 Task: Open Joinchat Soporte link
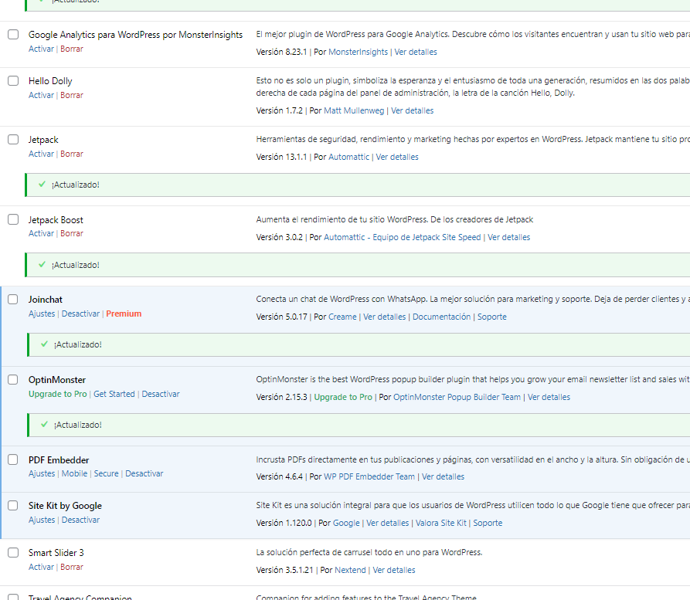click(x=492, y=317)
